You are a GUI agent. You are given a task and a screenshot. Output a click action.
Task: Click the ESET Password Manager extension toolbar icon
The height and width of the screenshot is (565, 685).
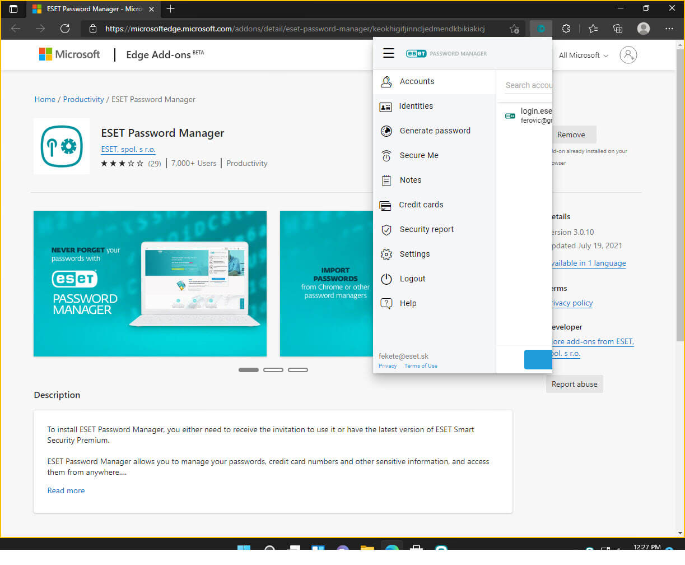point(541,29)
